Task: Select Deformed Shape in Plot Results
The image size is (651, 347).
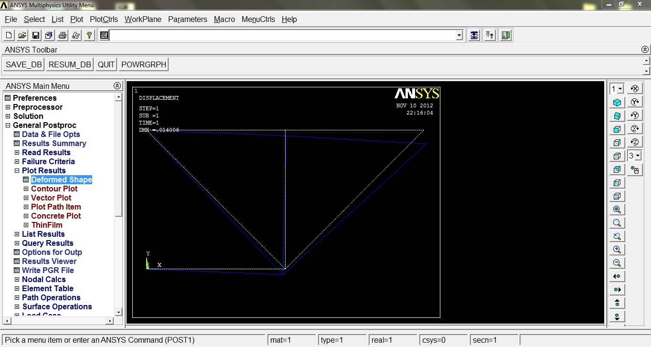Action: point(62,180)
